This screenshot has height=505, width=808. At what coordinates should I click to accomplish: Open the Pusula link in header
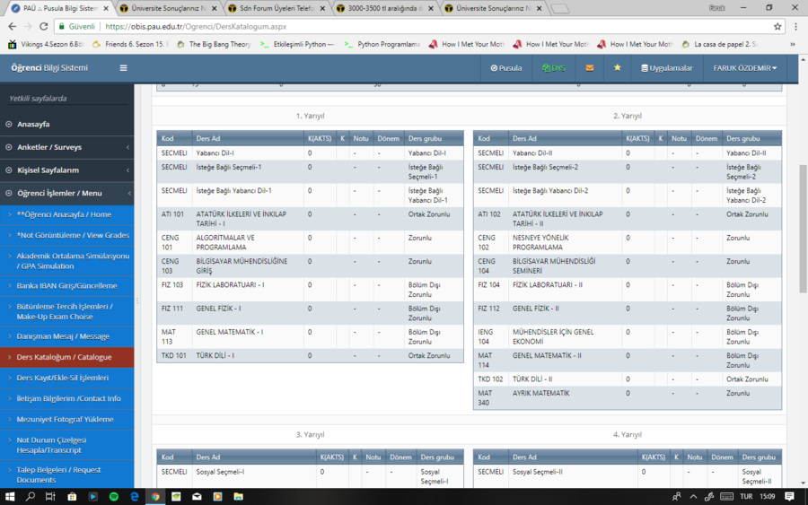[506, 68]
